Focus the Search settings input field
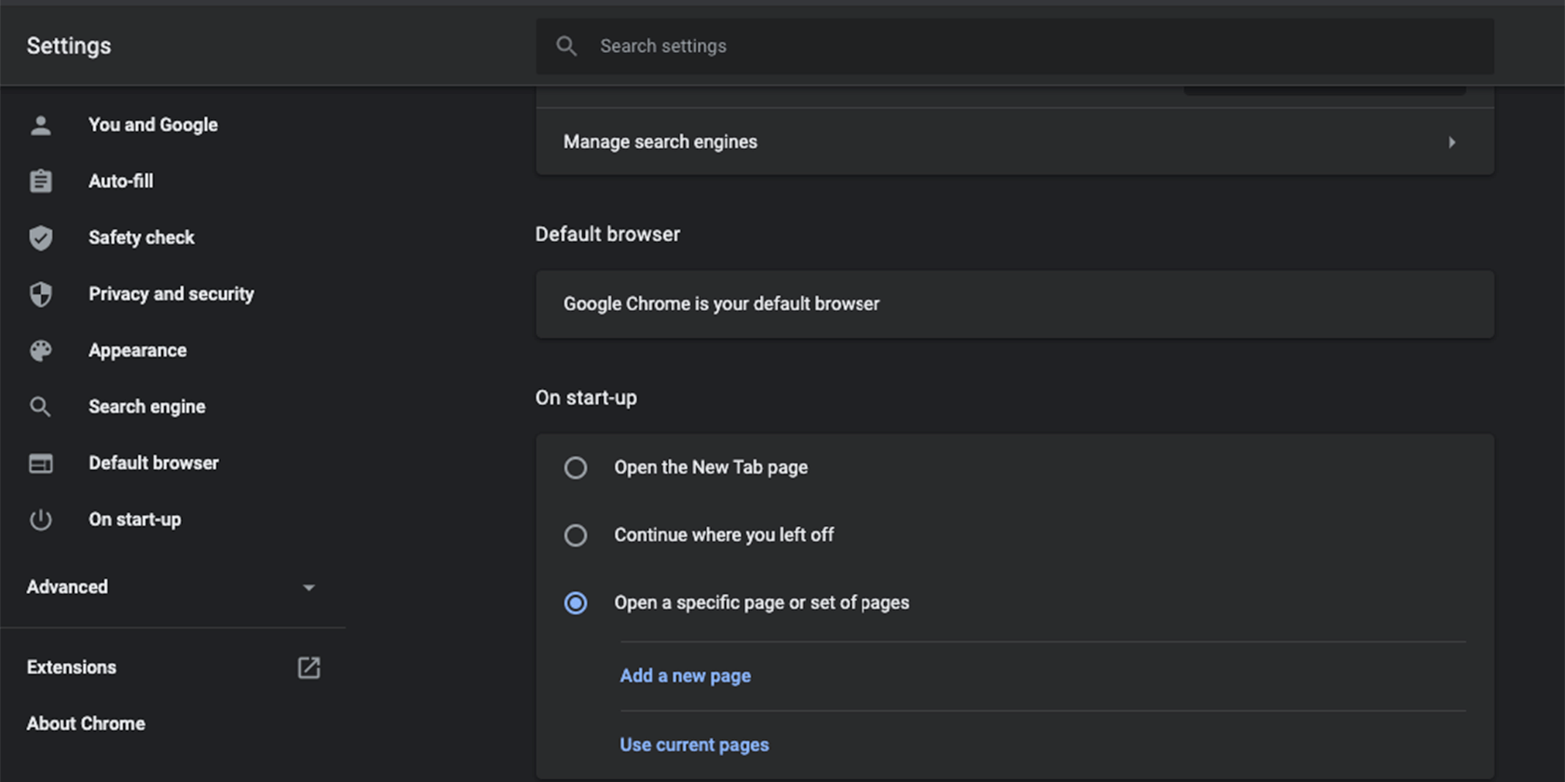This screenshot has height=782, width=1565. coord(1025,46)
